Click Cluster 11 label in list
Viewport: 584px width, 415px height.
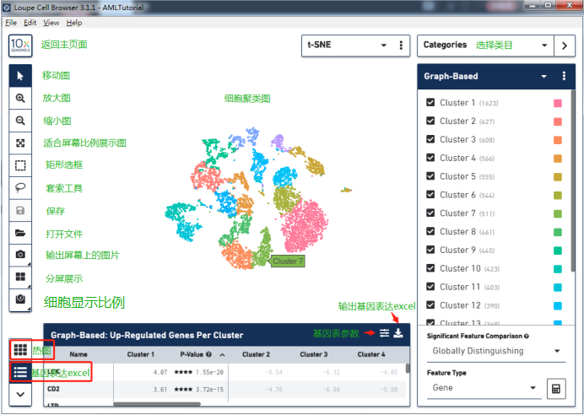(x=460, y=288)
